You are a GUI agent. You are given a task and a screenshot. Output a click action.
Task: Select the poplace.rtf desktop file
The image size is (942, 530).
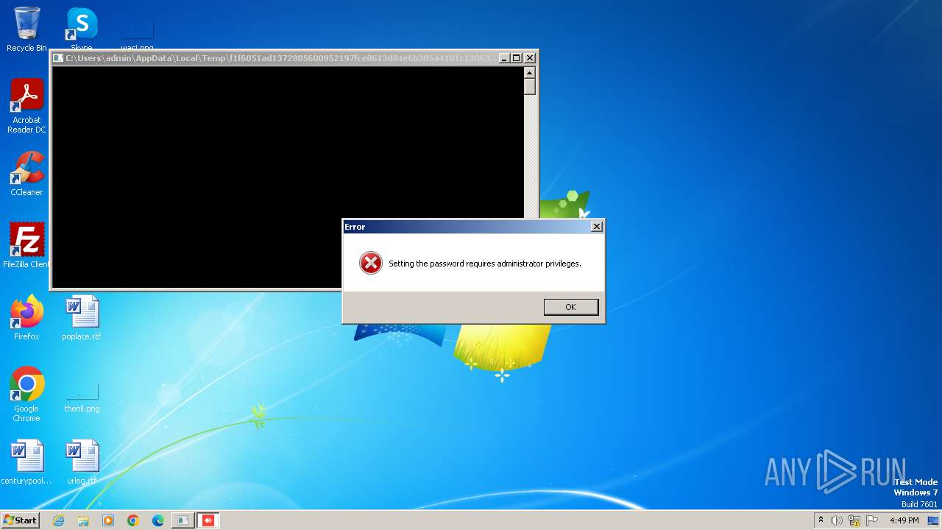82,317
